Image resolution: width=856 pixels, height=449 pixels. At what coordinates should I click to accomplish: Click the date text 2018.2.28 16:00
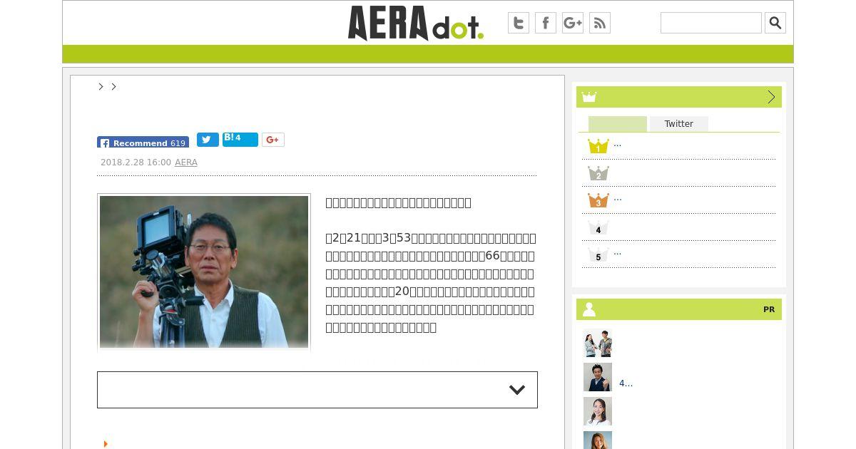(136, 162)
